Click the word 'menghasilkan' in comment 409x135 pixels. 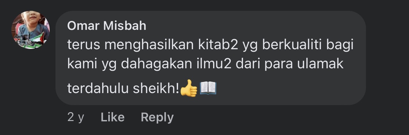(x=149, y=45)
